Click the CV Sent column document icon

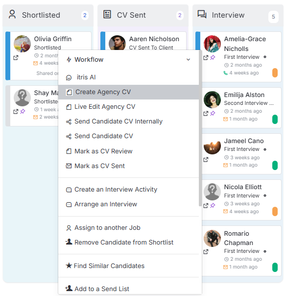107,14
